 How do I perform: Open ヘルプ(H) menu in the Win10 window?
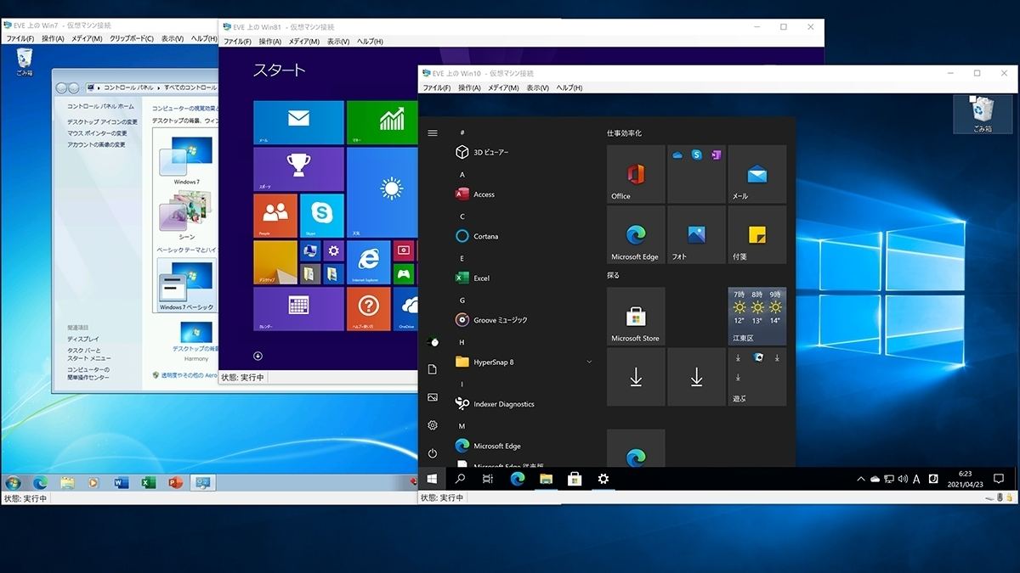click(568, 88)
